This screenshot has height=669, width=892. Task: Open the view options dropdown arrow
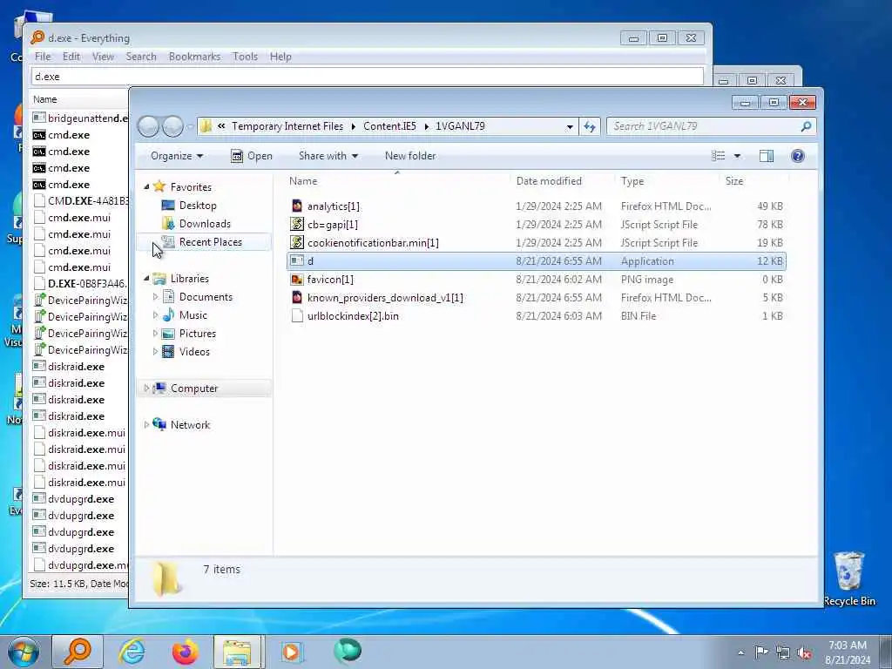[x=737, y=156]
